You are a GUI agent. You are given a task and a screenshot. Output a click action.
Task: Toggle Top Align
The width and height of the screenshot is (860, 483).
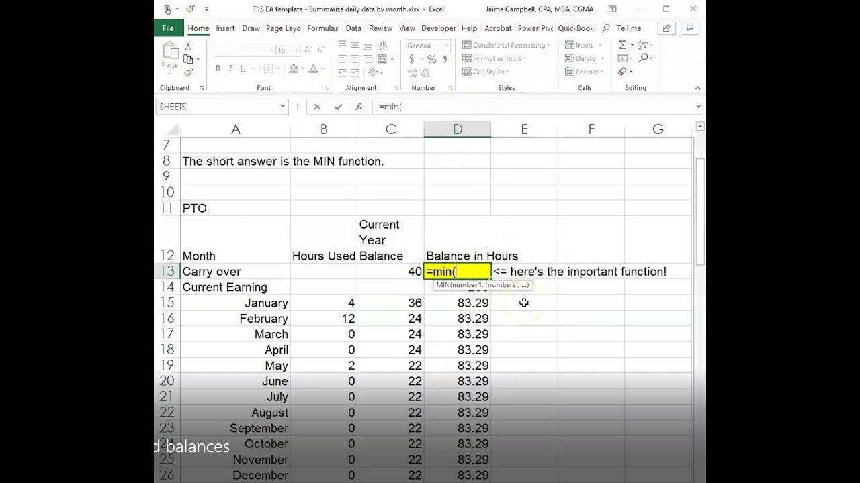pos(343,45)
